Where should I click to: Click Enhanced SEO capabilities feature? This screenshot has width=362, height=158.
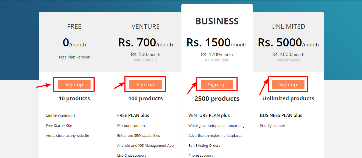(138, 135)
